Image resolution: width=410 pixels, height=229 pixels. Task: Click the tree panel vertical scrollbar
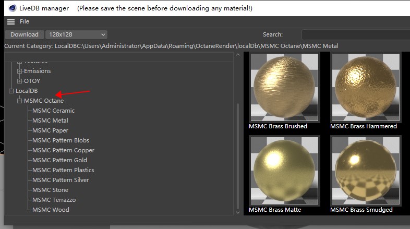[238, 156]
